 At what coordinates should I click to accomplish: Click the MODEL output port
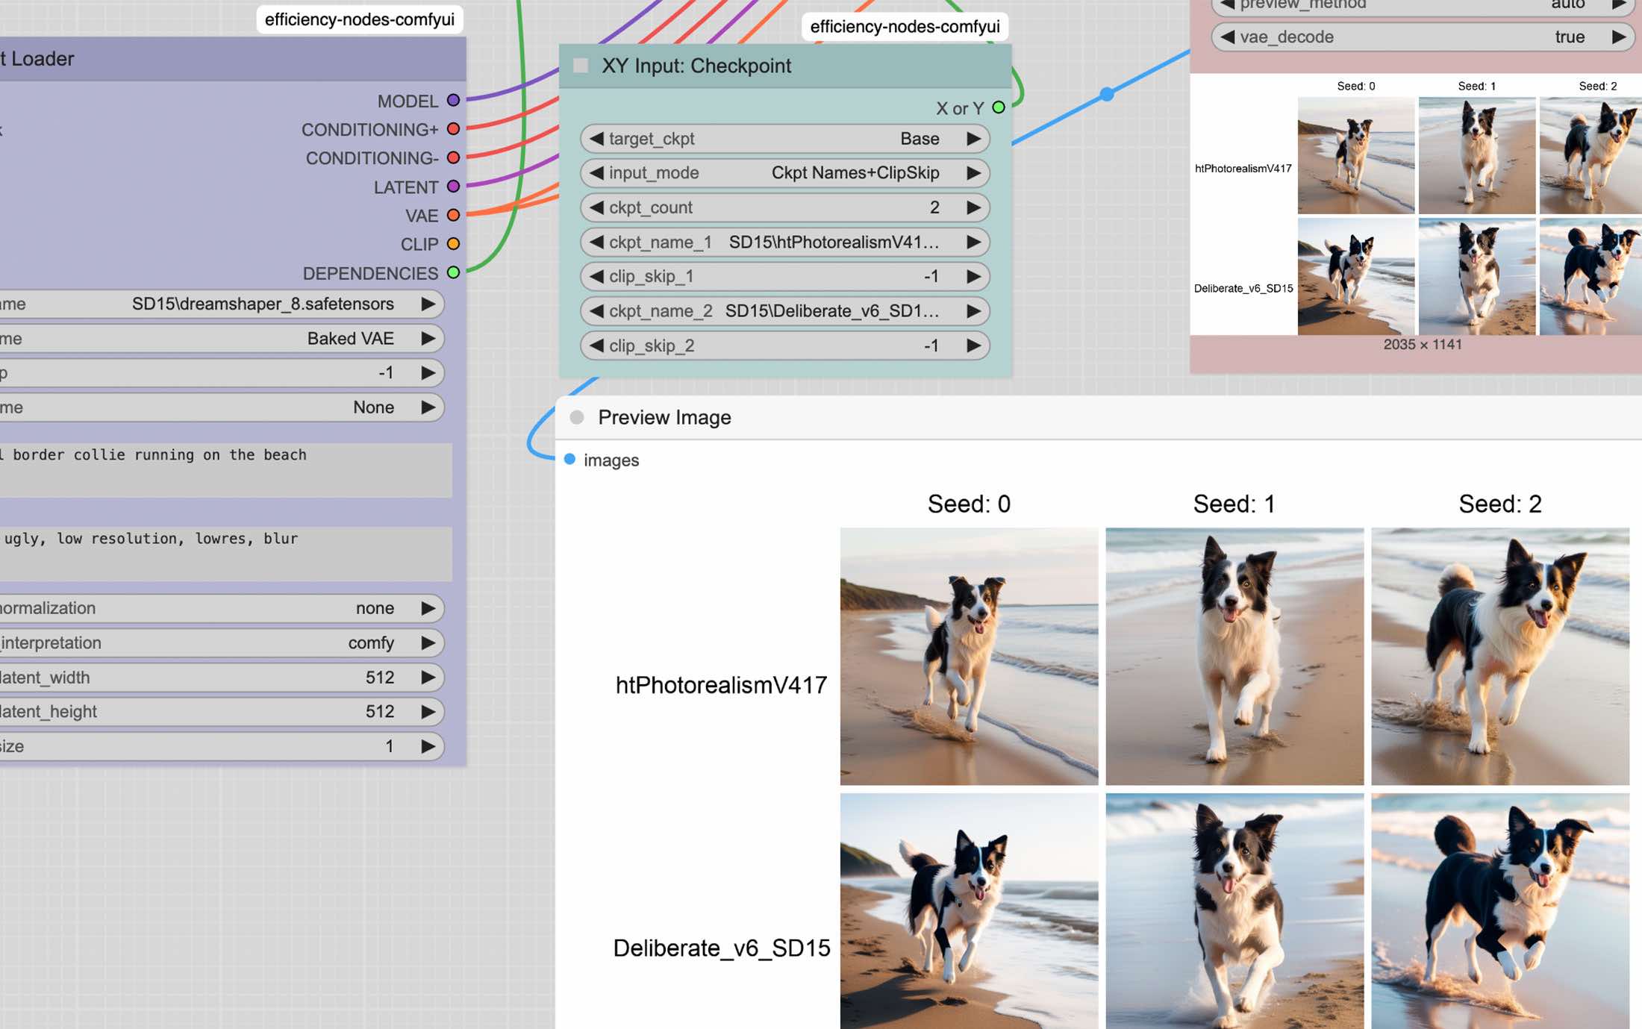pyautogui.click(x=453, y=100)
